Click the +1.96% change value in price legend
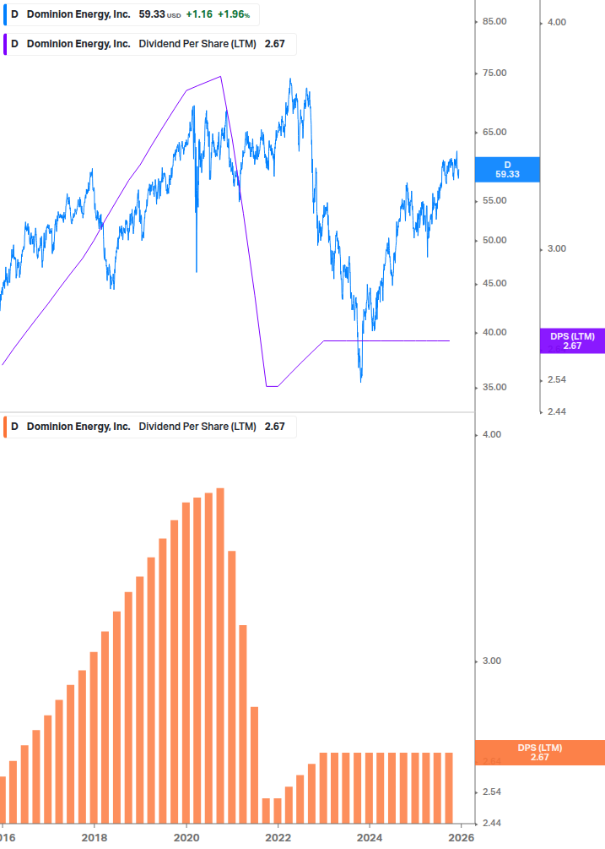 click(234, 14)
